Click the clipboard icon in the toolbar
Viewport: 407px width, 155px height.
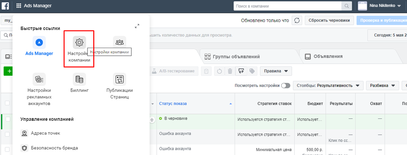[207, 71]
